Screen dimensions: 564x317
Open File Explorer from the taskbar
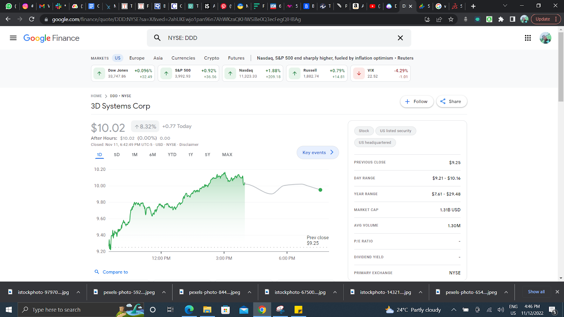tap(207, 310)
